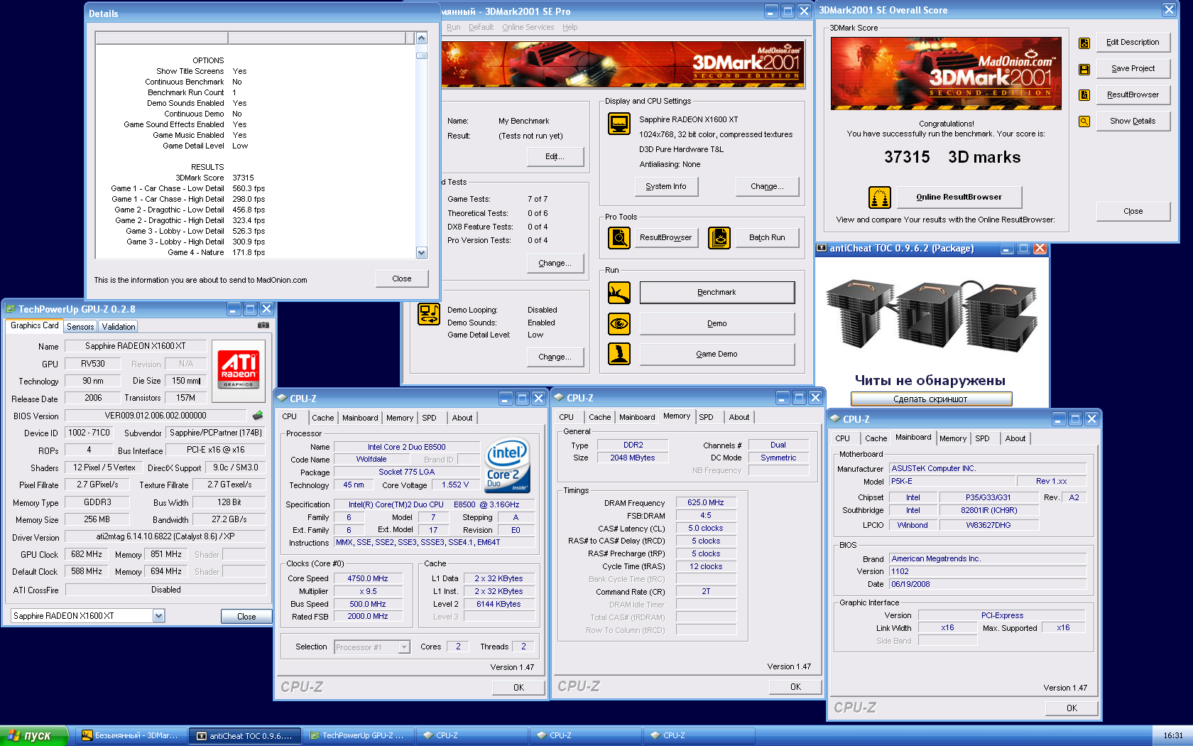Click the Default menu in 3DMark2001
The height and width of the screenshot is (746, 1193).
click(481, 27)
